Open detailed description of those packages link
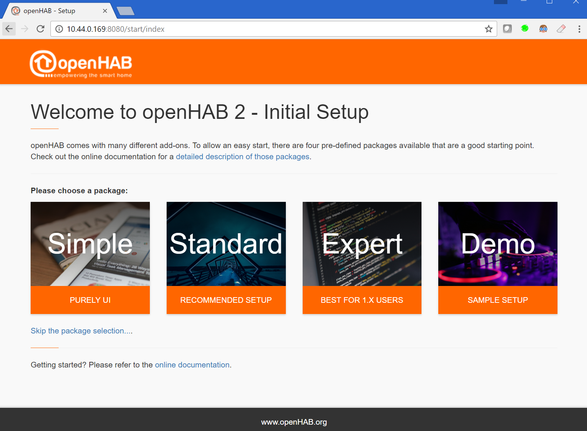This screenshot has height=431, width=587. (242, 157)
